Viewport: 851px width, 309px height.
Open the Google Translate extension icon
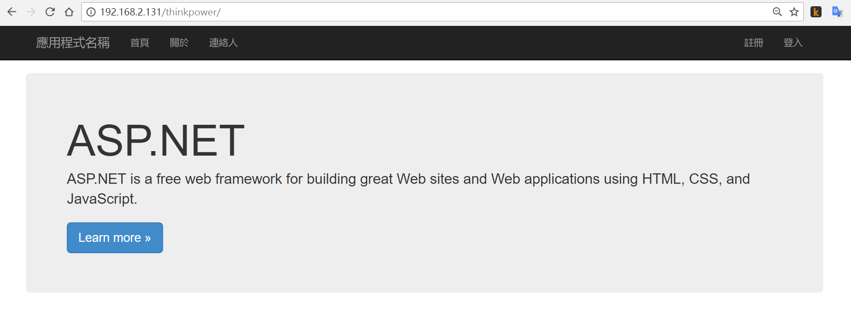(837, 12)
